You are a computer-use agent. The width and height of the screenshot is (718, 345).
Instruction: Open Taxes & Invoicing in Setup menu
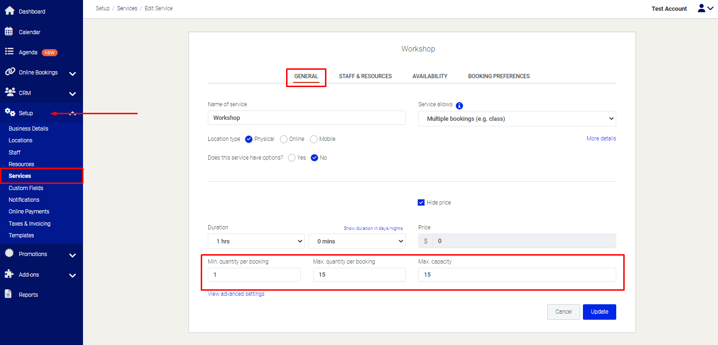(30, 224)
